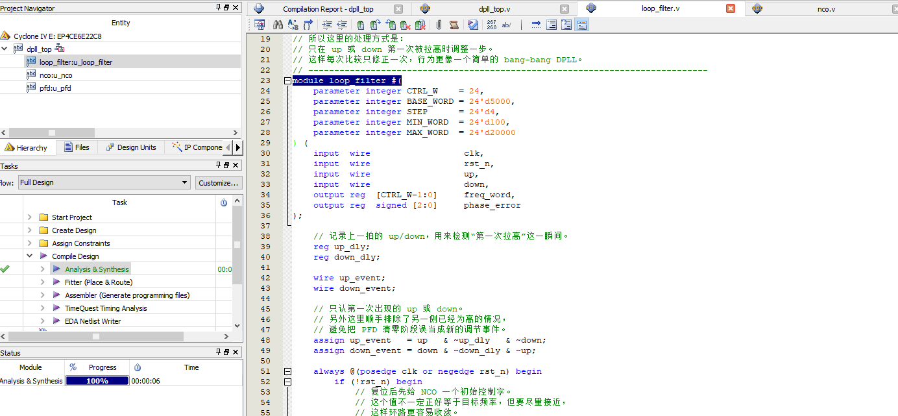Expand the Fitter (Place & Route) subtask arrow
This screenshot has width=898, height=416.
(42, 282)
